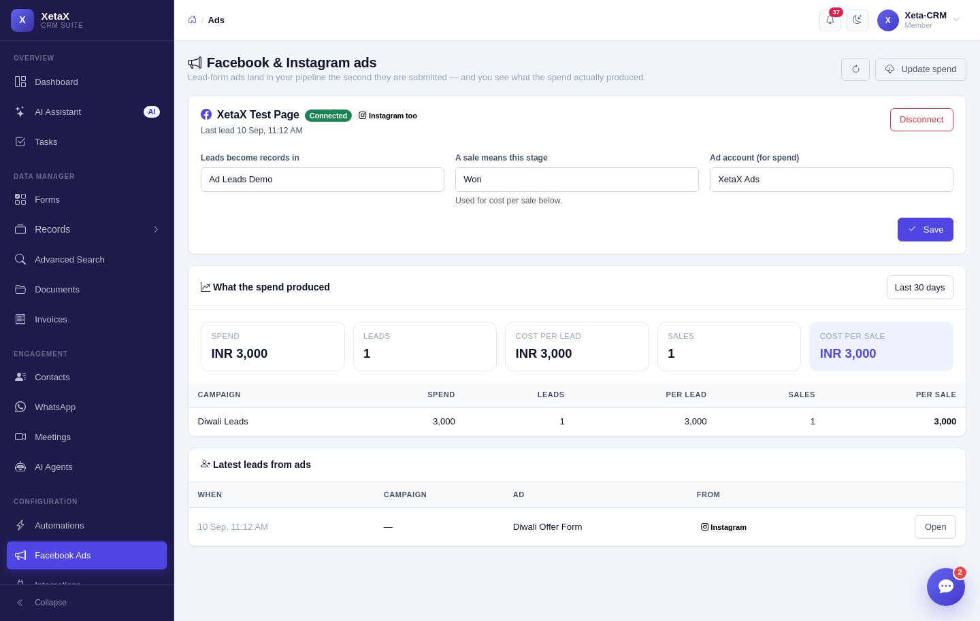Click the '10 Sep, 11:12 AM' timestamp
This screenshot has width=980, height=621.
233,527
